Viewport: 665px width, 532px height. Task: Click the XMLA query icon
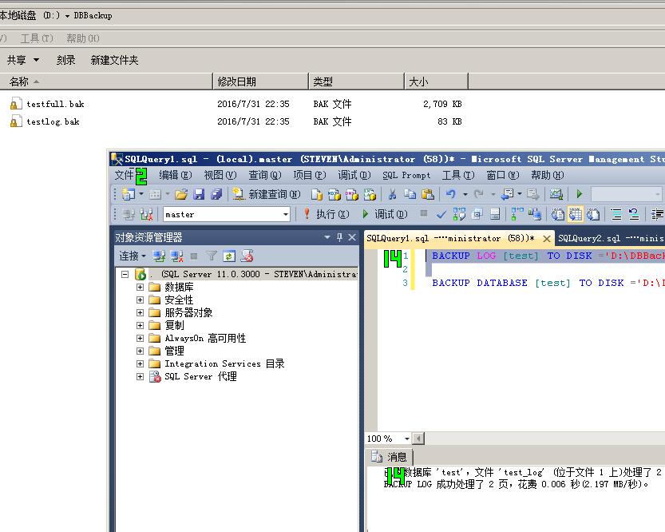coord(370,194)
